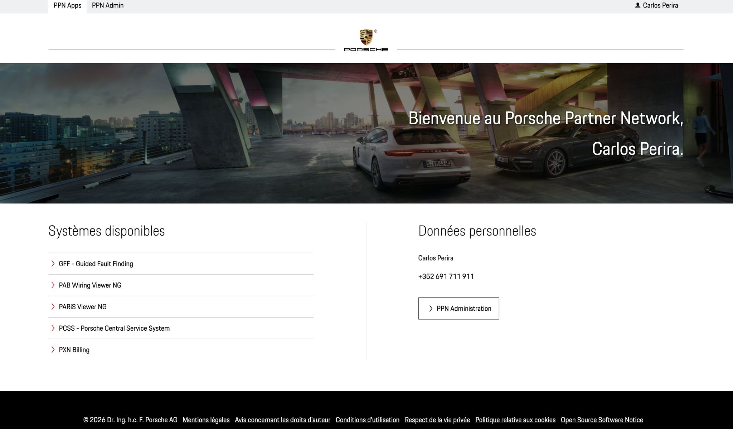Click the chevron next to GFF - Guided Fault Finding
The image size is (733, 429).
tap(53, 264)
